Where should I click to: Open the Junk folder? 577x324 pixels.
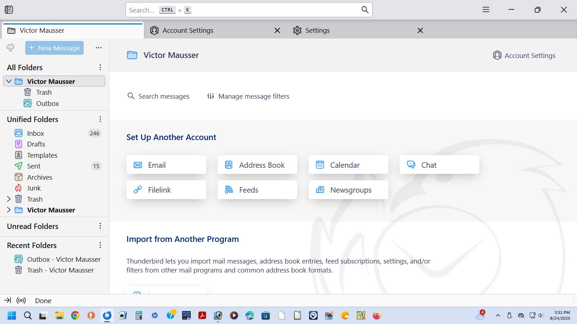54,188
